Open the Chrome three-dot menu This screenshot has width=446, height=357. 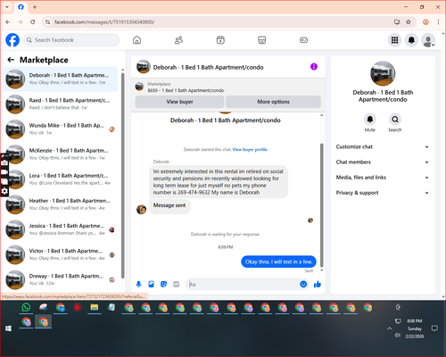coord(438,21)
